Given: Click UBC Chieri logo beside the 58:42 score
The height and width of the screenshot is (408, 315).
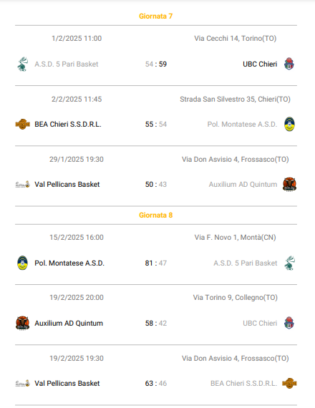Looking at the screenshot, I should click(289, 323).
